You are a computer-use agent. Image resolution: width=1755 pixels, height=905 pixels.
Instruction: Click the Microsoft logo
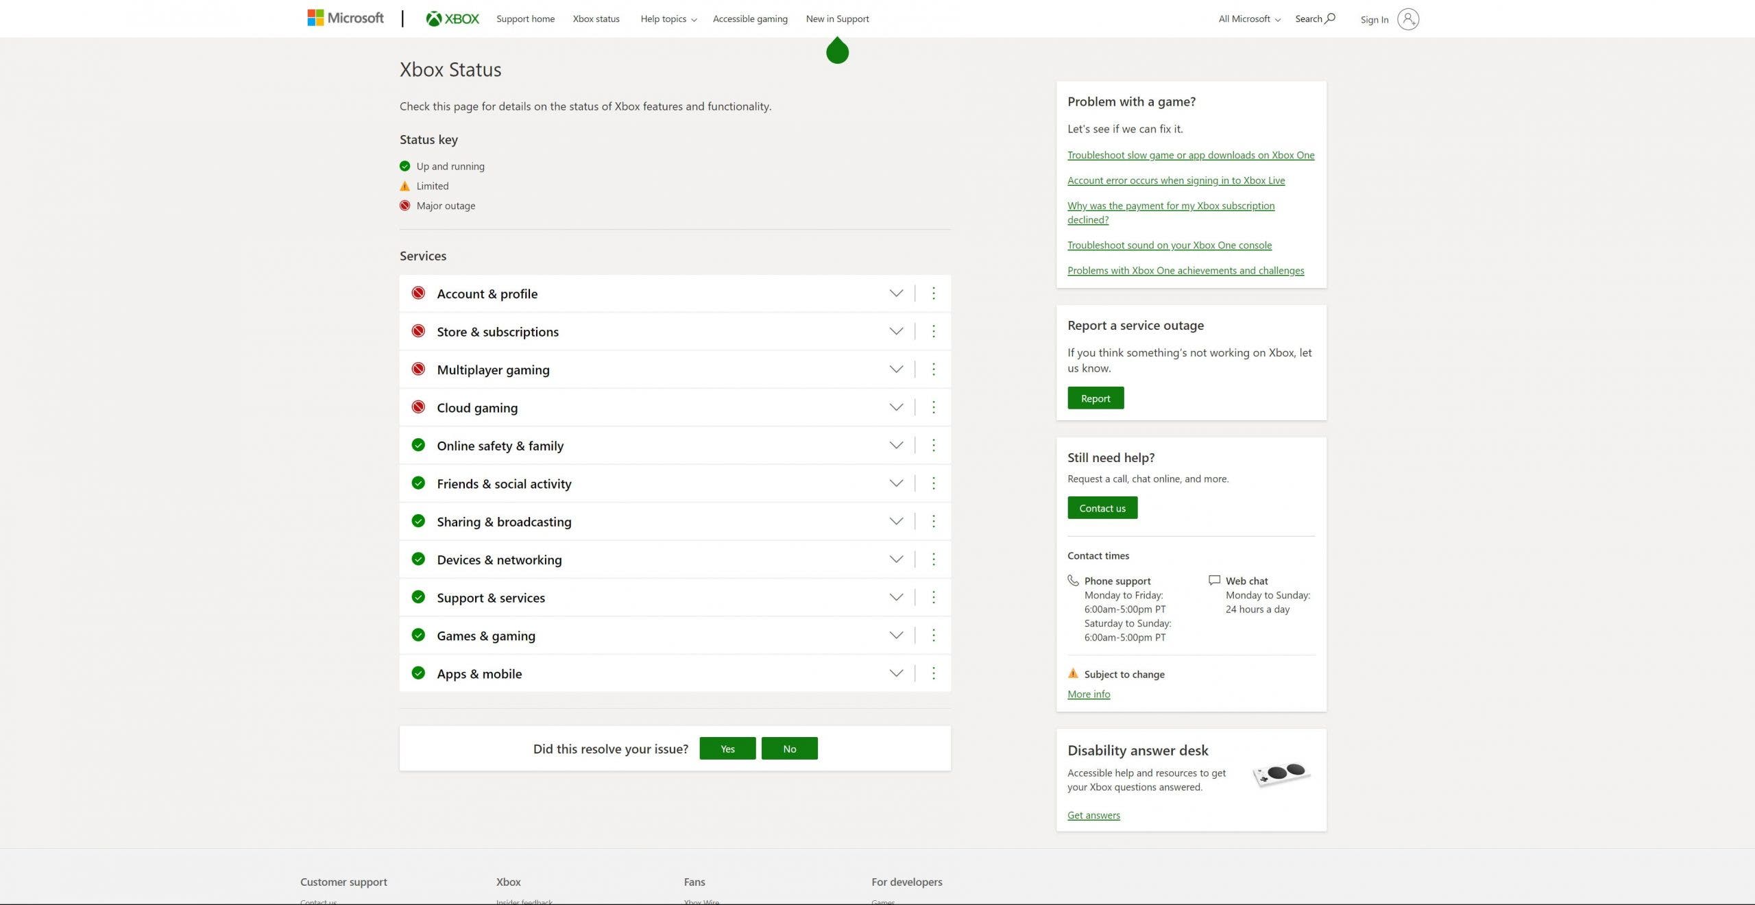pos(346,19)
